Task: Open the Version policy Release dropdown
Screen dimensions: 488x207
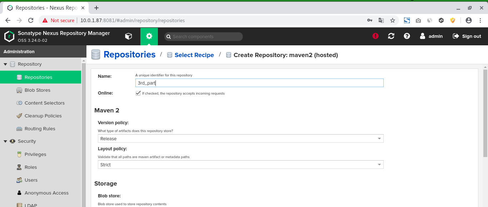Action: tap(241, 138)
